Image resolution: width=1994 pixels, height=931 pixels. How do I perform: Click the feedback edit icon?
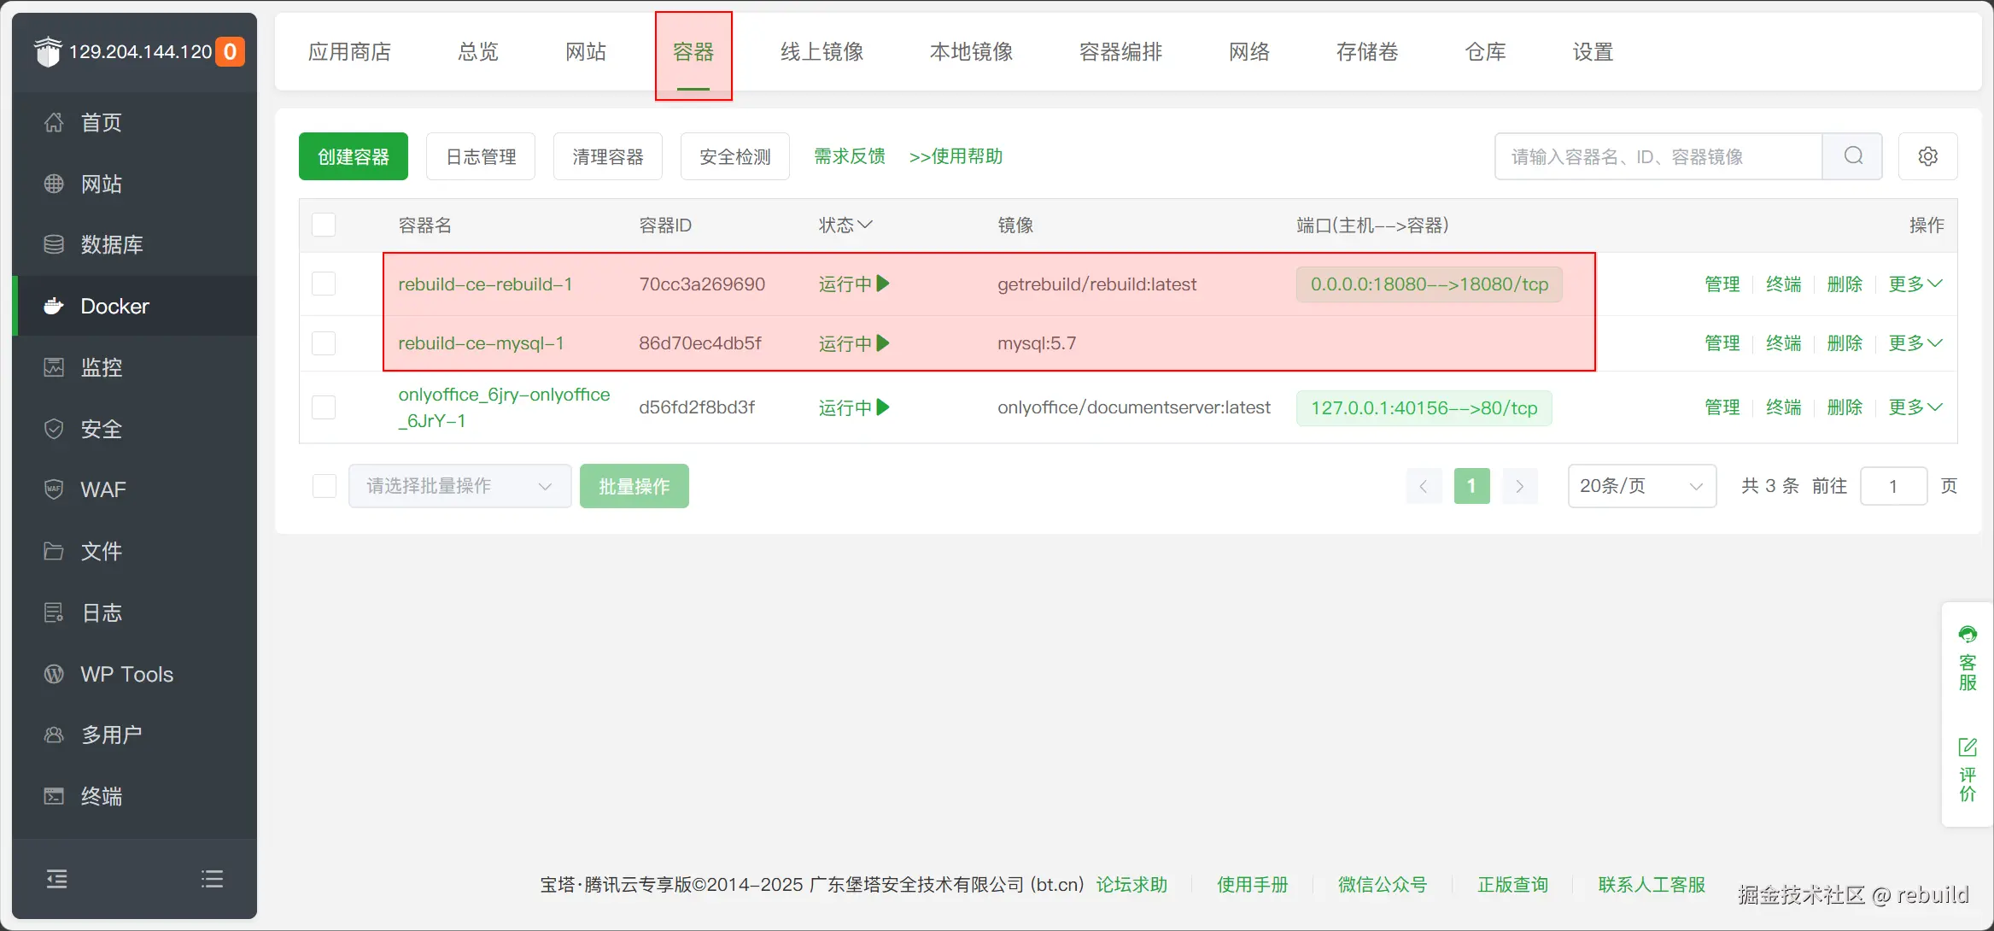pyautogui.click(x=1968, y=747)
